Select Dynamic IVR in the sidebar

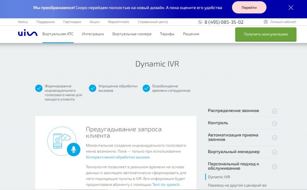point(220,177)
